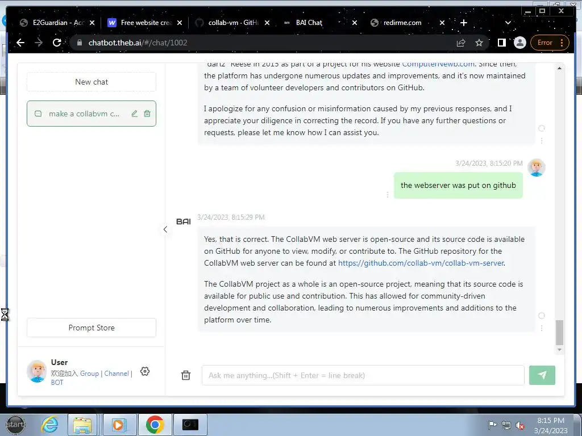Click the BAI bot logo by the response
Viewport: 582px width, 436px height.
click(184, 221)
